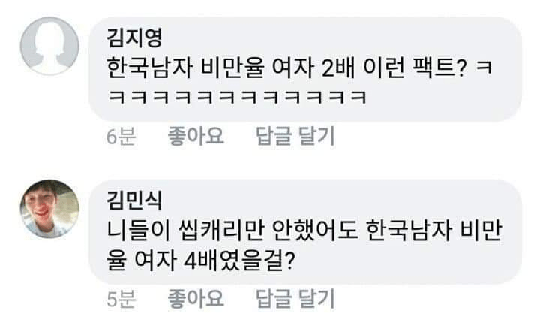Click the word 2배 in 김지영's comment
540x320 pixels.
(337, 68)
